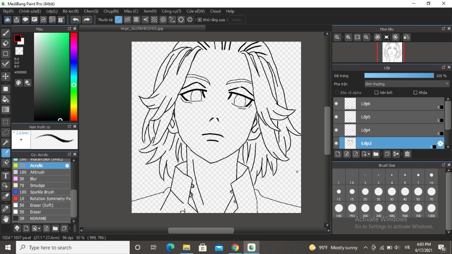452x254 pixels.
Task: Click the Undo arrow in the toolbar
Action: coord(75,19)
